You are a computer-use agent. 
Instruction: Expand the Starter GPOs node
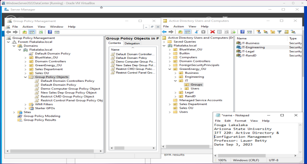[x=25, y=108]
